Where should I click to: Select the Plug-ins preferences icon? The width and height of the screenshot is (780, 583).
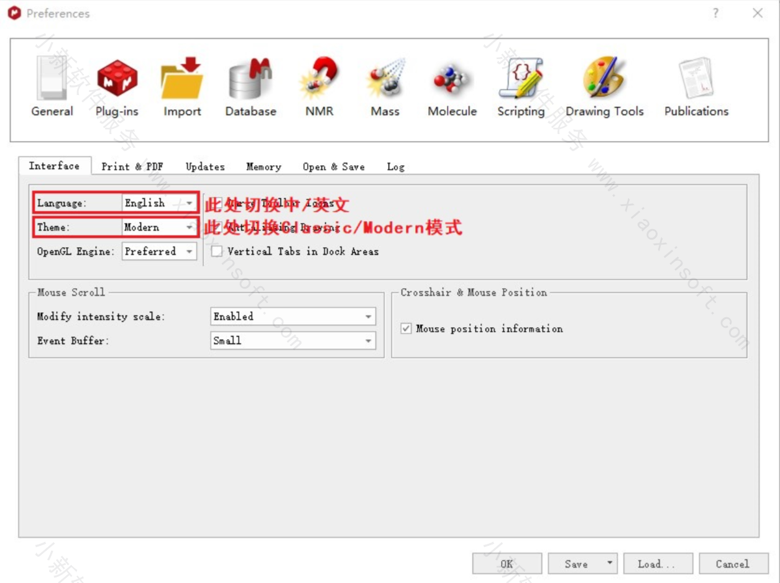pyautogui.click(x=117, y=87)
